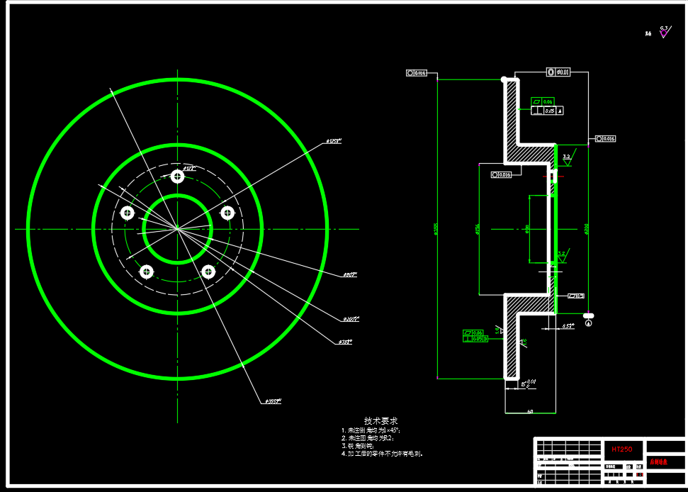Pick the bolt hole right of center
The image size is (688, 492).
(227, 213)
